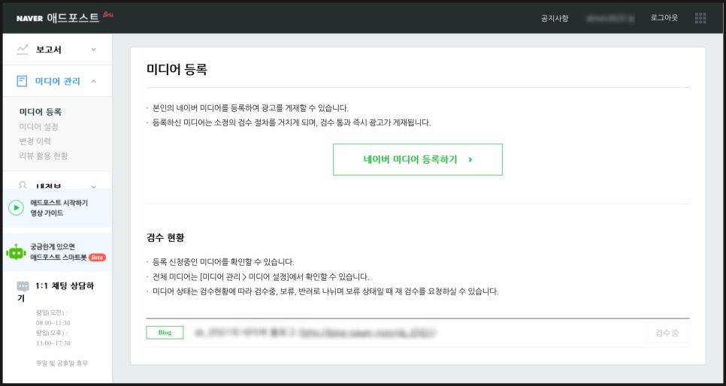The width and height of the screenshot is (726, 386).
Task: Select 미디어 등록 submenu item
Action: pos(41,112)
